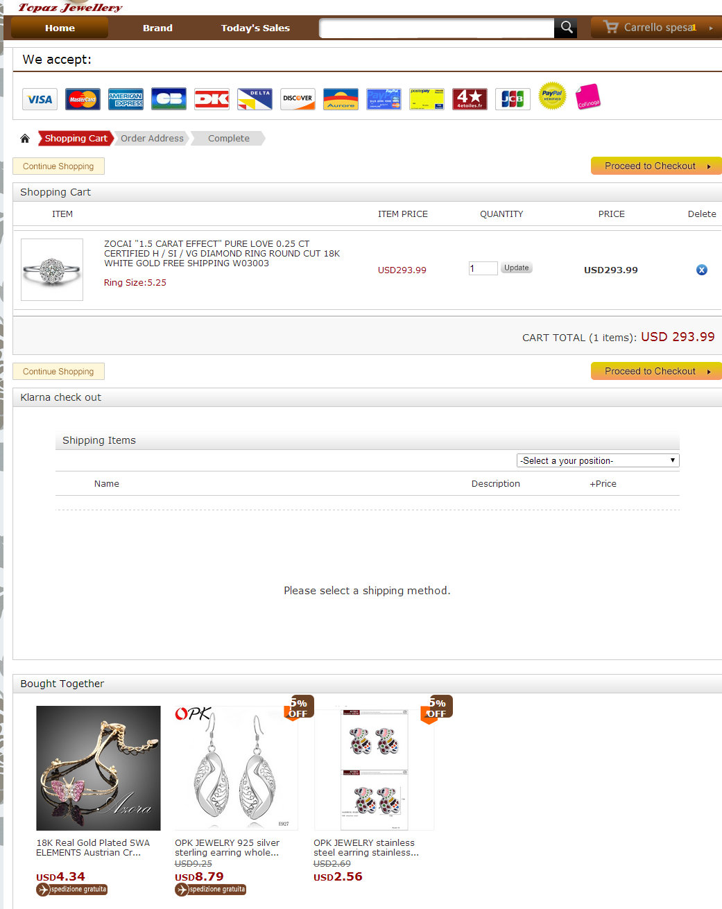This screenshot has height=909, width=722.
Task: Click the search magnifier icon
Action: [x=566, y=28]
